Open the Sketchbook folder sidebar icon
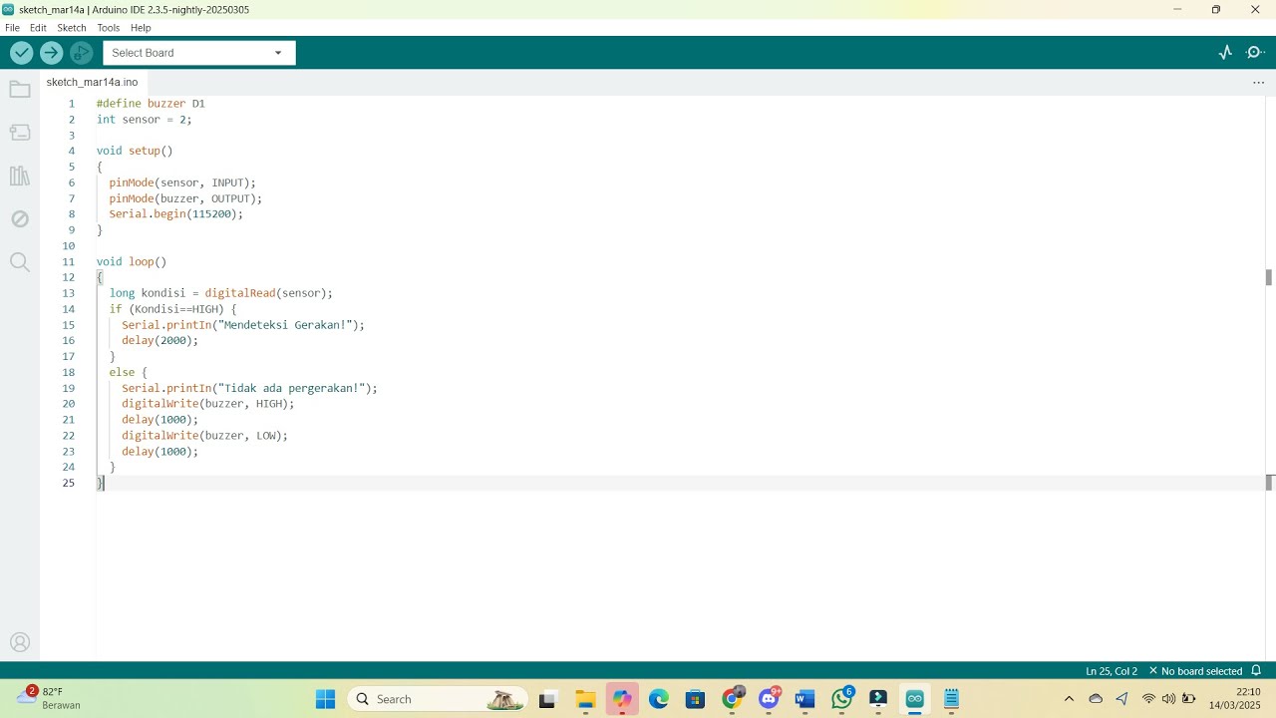1276x718 pixels. pos(20,90)
